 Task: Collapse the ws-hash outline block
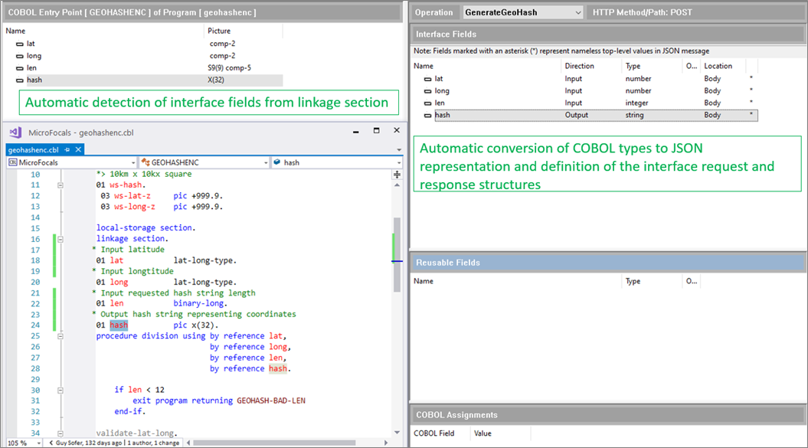point(59,185)
